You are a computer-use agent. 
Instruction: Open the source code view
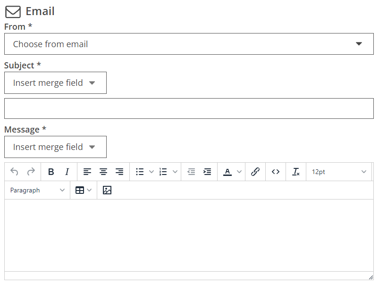(276, 172)
